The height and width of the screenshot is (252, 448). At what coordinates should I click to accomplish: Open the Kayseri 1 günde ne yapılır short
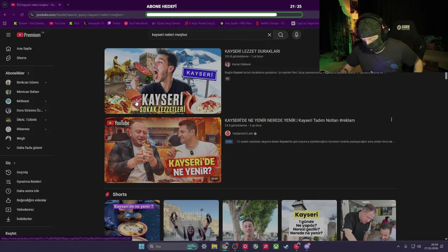click(309, 220)
